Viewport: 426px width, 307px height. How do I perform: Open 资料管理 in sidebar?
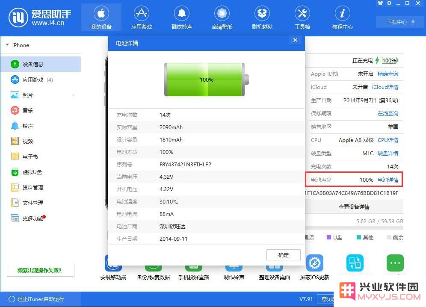[41, 187]
